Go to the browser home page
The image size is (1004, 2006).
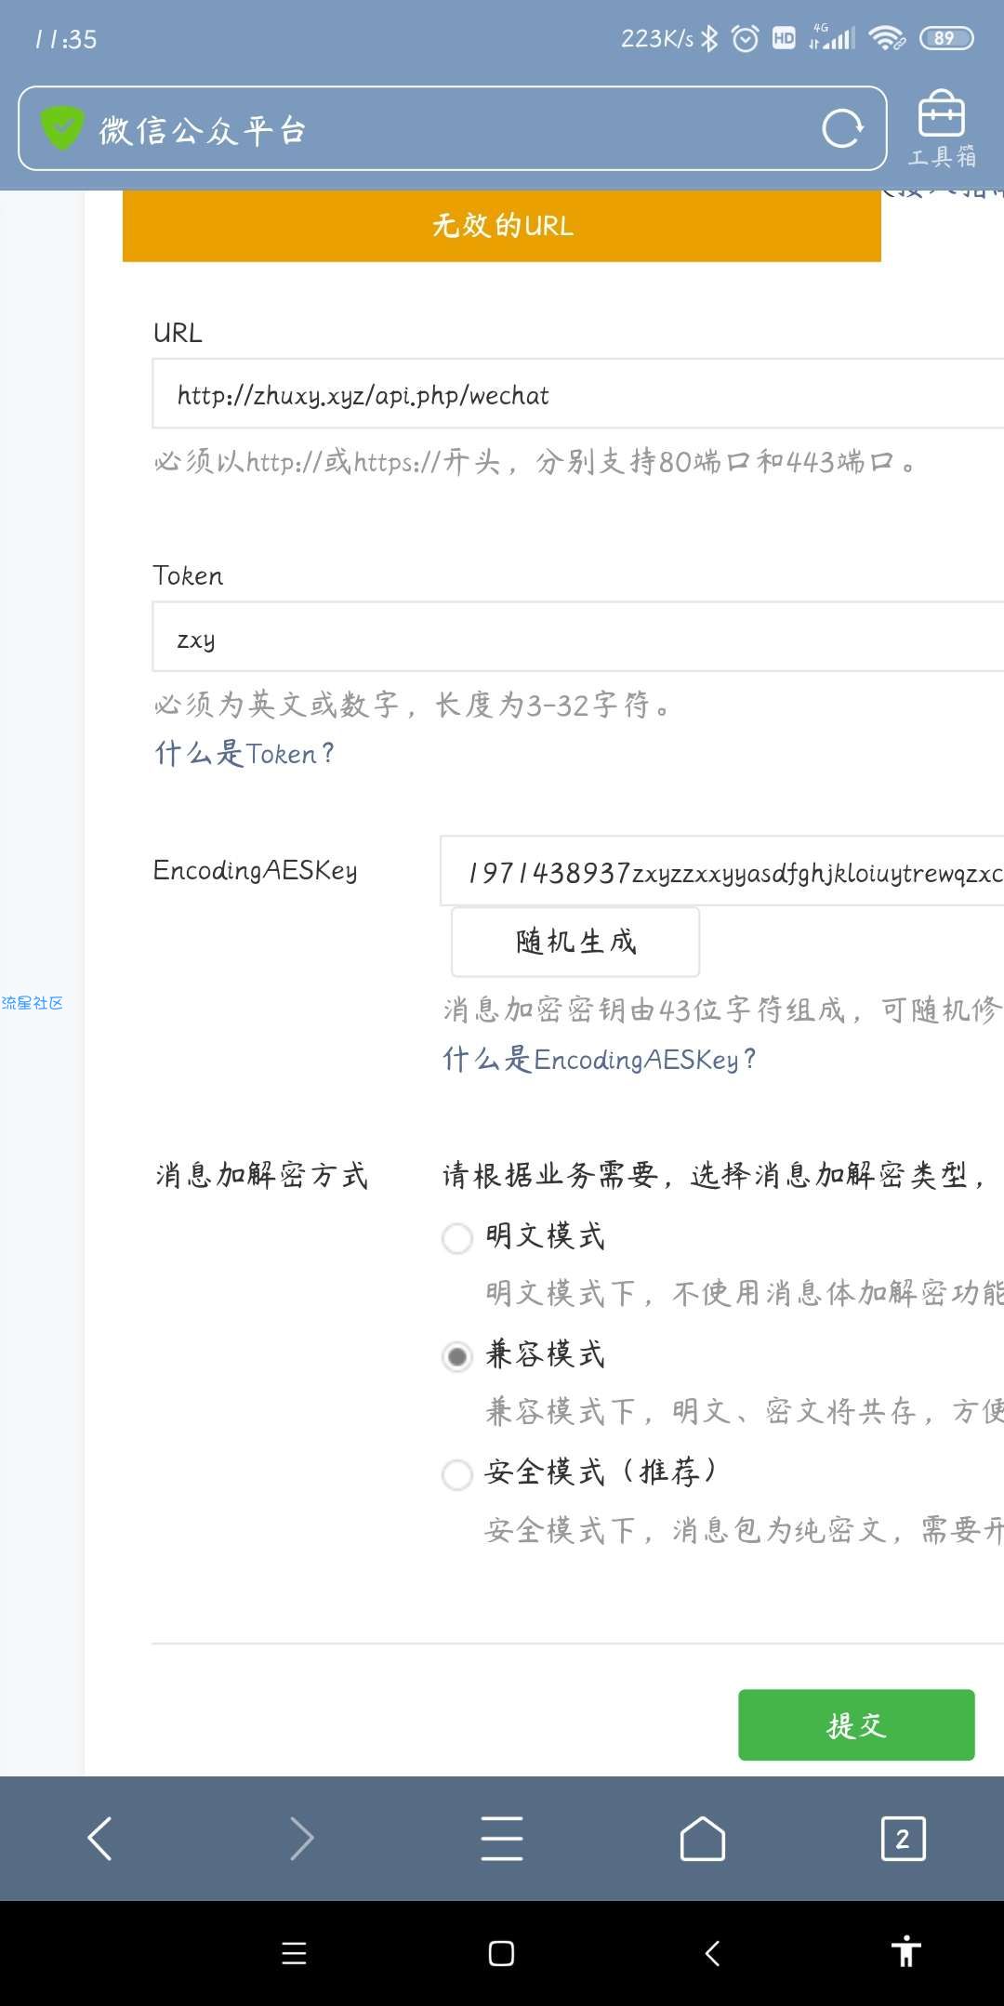pos(703,1838)
